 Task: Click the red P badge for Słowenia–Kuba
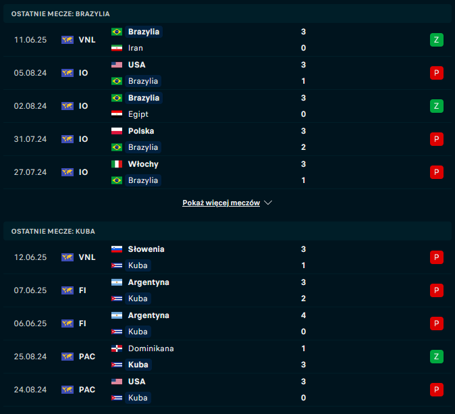437,257
